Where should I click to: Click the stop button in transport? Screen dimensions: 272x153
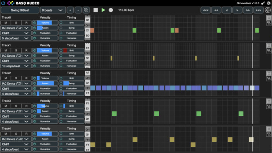[95, 10]
